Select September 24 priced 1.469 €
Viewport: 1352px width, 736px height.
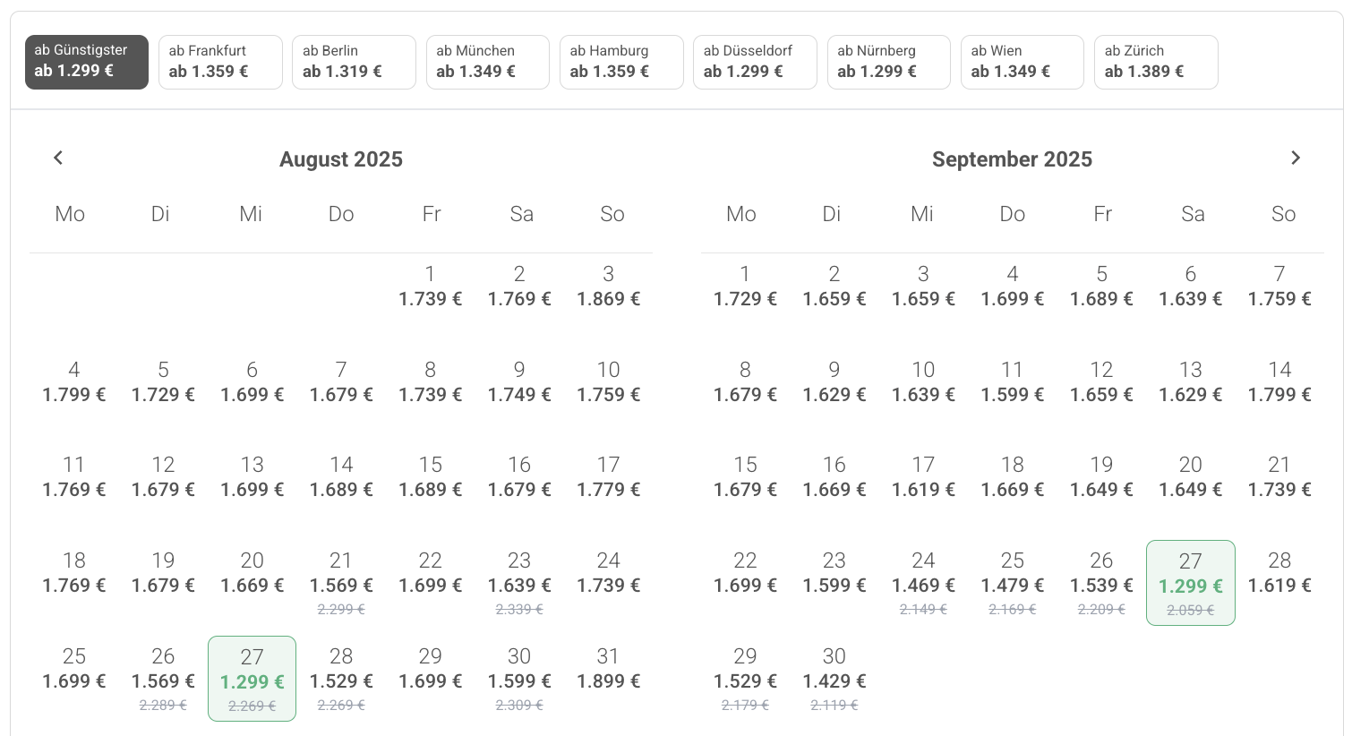pyautogui.click(x=923, y=583)
